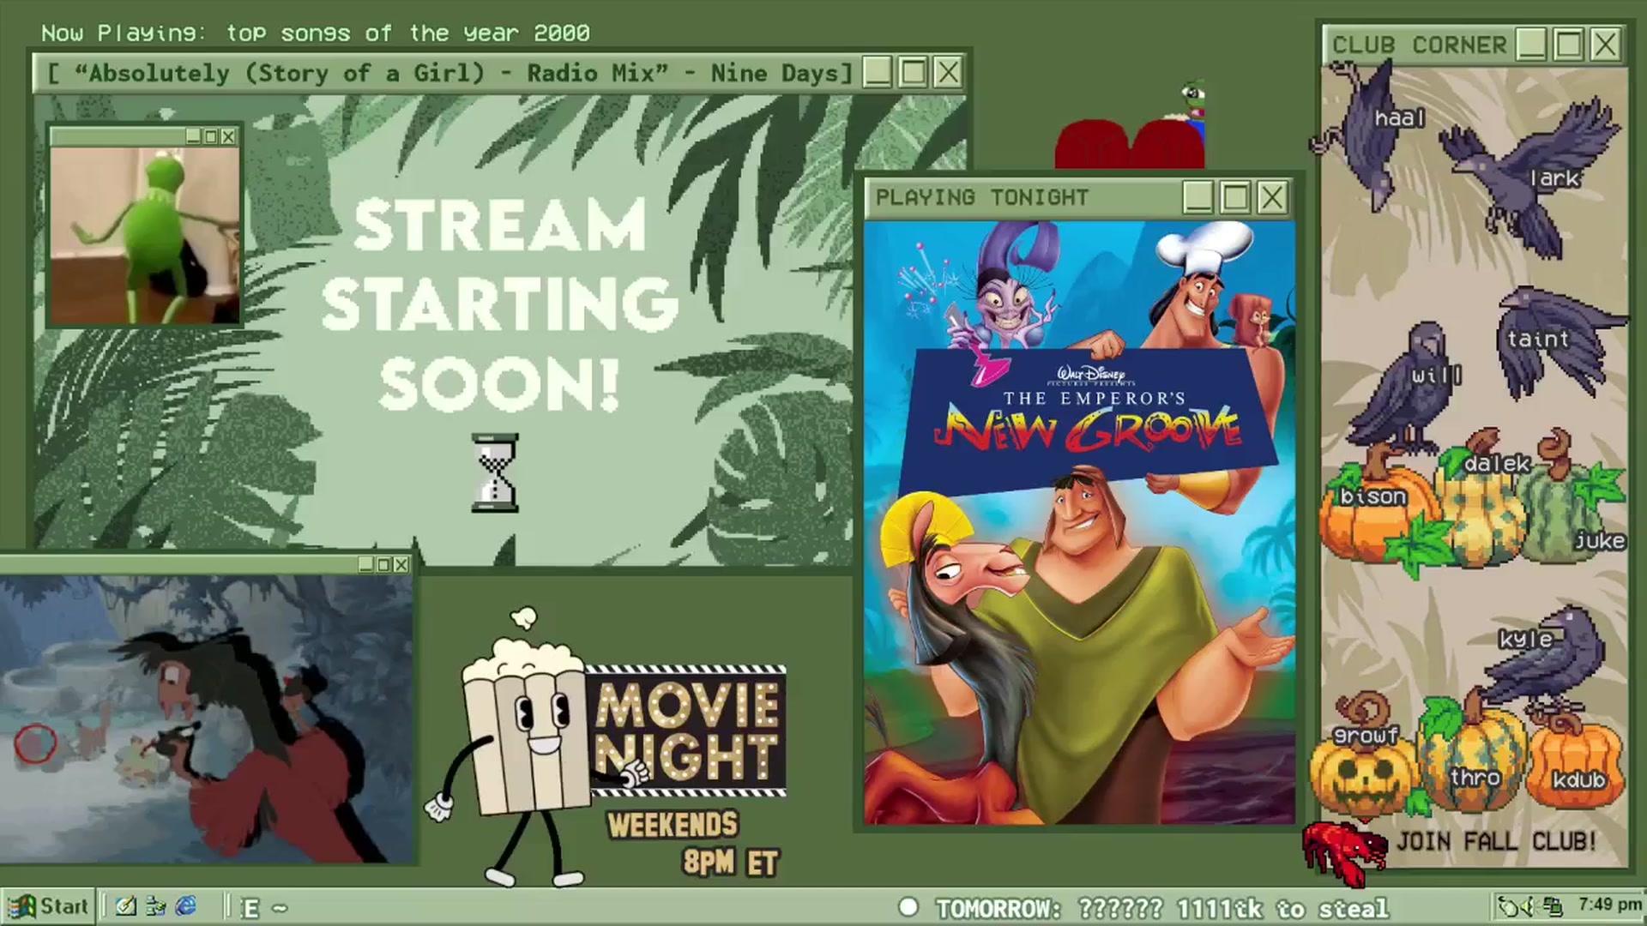
Task: Click the network computers quick launch icon
Action: 155,906
